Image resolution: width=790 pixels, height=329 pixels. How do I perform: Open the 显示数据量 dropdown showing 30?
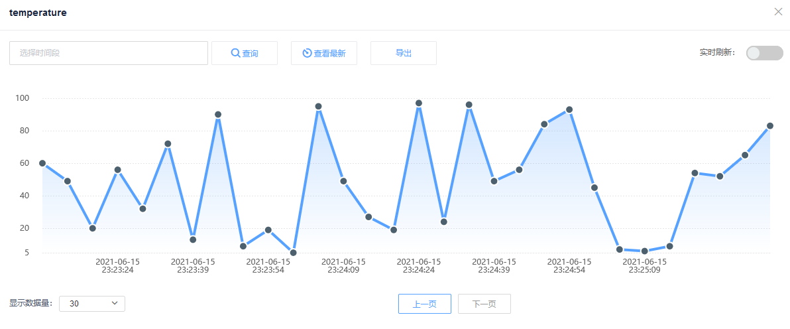(x=92, y=304)
